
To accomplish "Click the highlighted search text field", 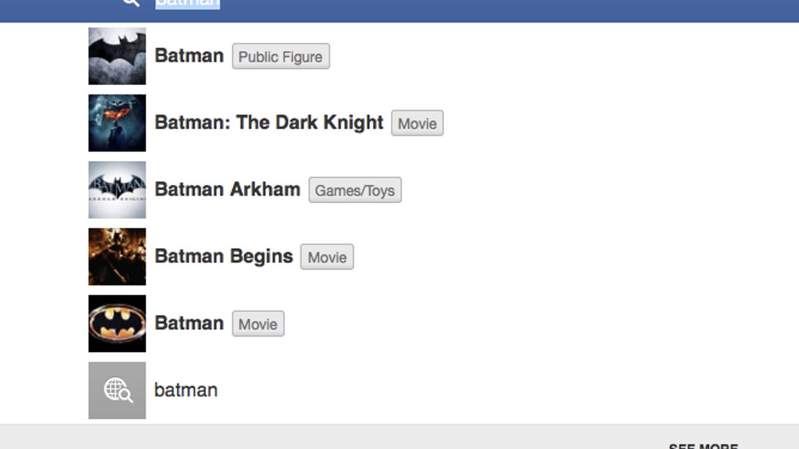I will [188, 3].
